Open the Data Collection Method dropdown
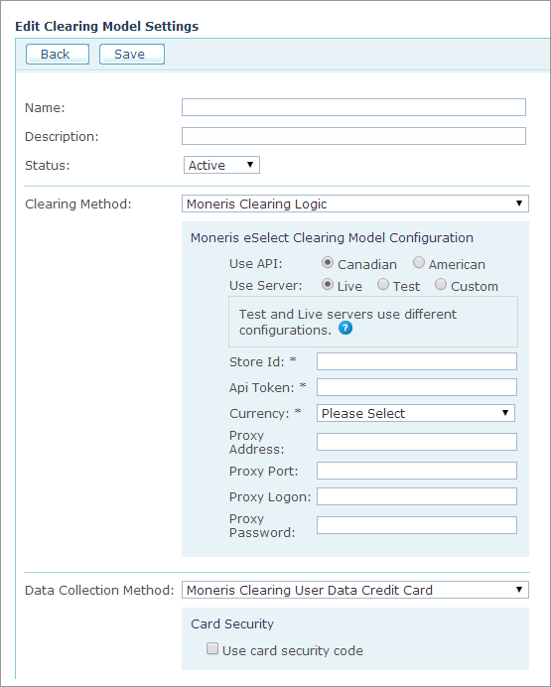 [x=355, y=590]
